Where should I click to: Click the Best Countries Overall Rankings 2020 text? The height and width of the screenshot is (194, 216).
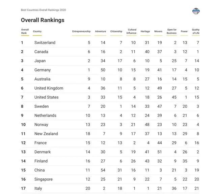pyautogui.click(x=43, y=10)
